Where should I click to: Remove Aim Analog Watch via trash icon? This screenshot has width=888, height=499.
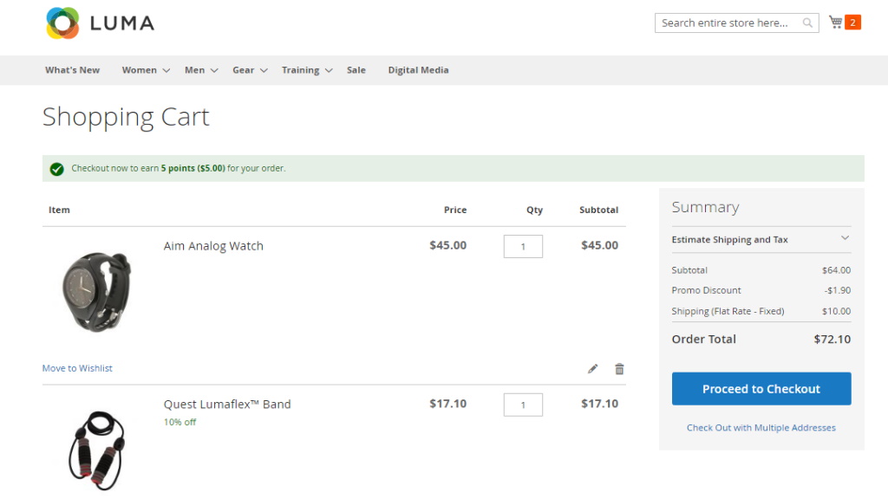[619, 369]
